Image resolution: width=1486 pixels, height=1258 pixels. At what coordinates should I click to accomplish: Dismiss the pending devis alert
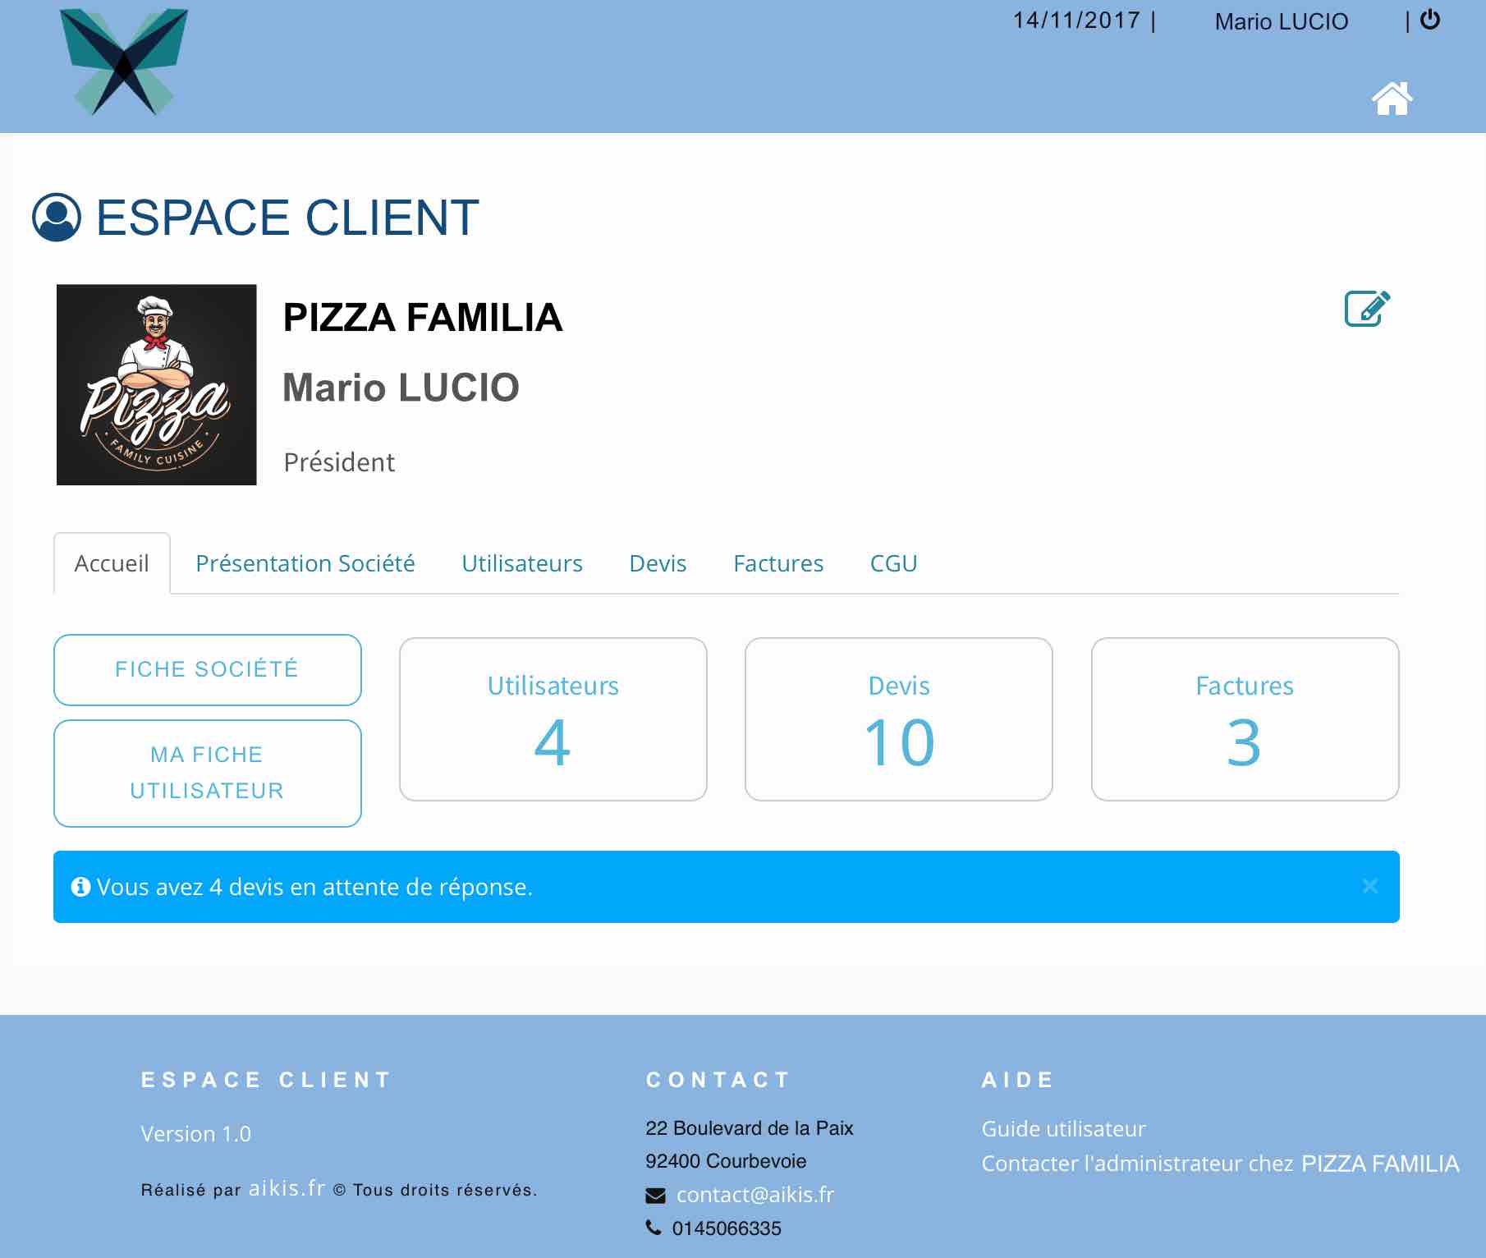click(x=1369, y=885)
